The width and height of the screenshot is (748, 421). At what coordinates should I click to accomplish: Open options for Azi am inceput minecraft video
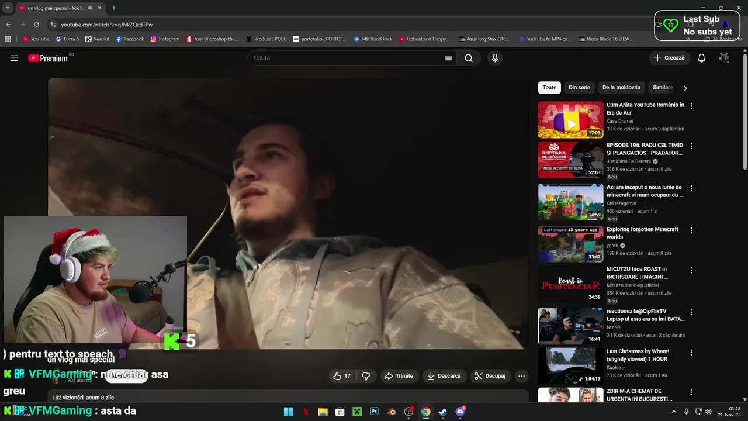(x=691, y=188)
